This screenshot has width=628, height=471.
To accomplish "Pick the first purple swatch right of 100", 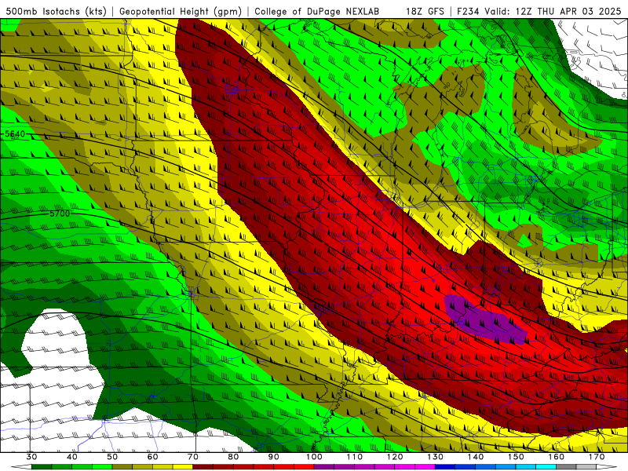I will [324, 467].
